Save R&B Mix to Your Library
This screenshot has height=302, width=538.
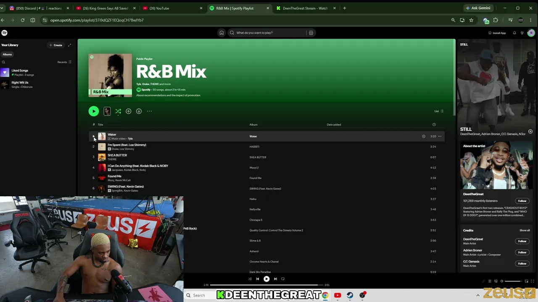129,111
